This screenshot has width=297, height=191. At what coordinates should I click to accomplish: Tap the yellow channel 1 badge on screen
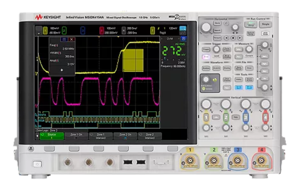click(x=45, y=31)
